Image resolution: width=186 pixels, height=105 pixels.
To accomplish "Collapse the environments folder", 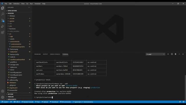I will point(15,41).
